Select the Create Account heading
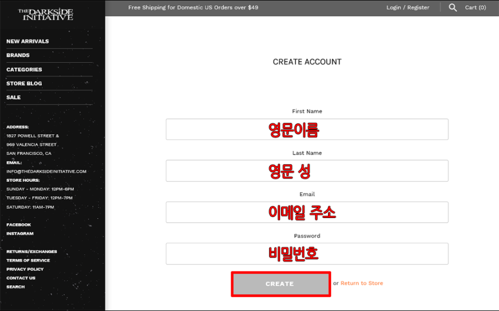Screen dimensions: 499x311 click(x=307, y=62)
